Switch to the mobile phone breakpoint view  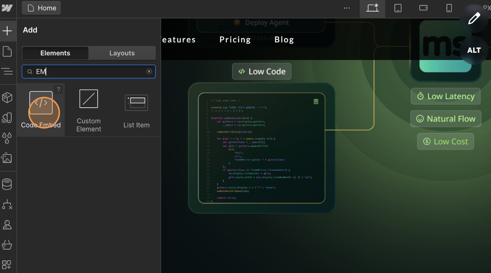click(x=449, y=8)
